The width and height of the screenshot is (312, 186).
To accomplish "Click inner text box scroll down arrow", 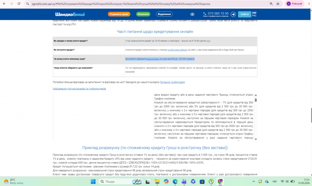I will pyautogui.click(x=256, y=139).
